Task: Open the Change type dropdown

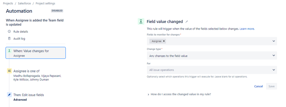Action: [212, 56]
